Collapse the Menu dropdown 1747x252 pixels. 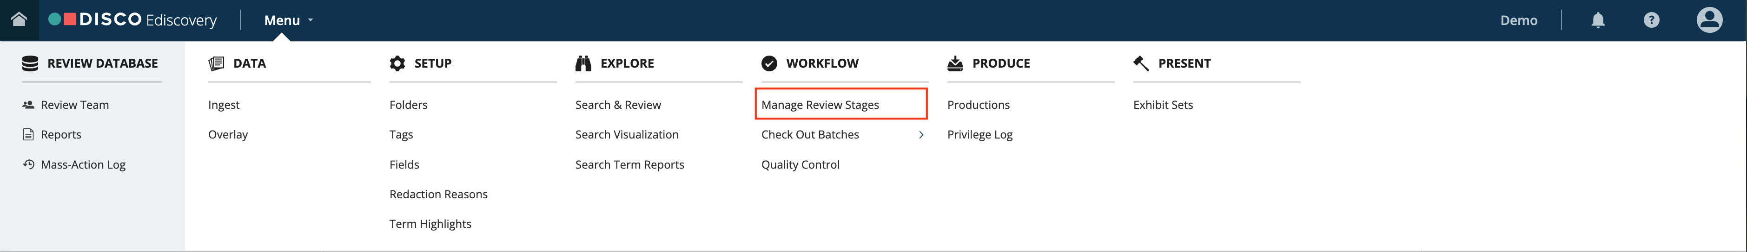[289, 20]
